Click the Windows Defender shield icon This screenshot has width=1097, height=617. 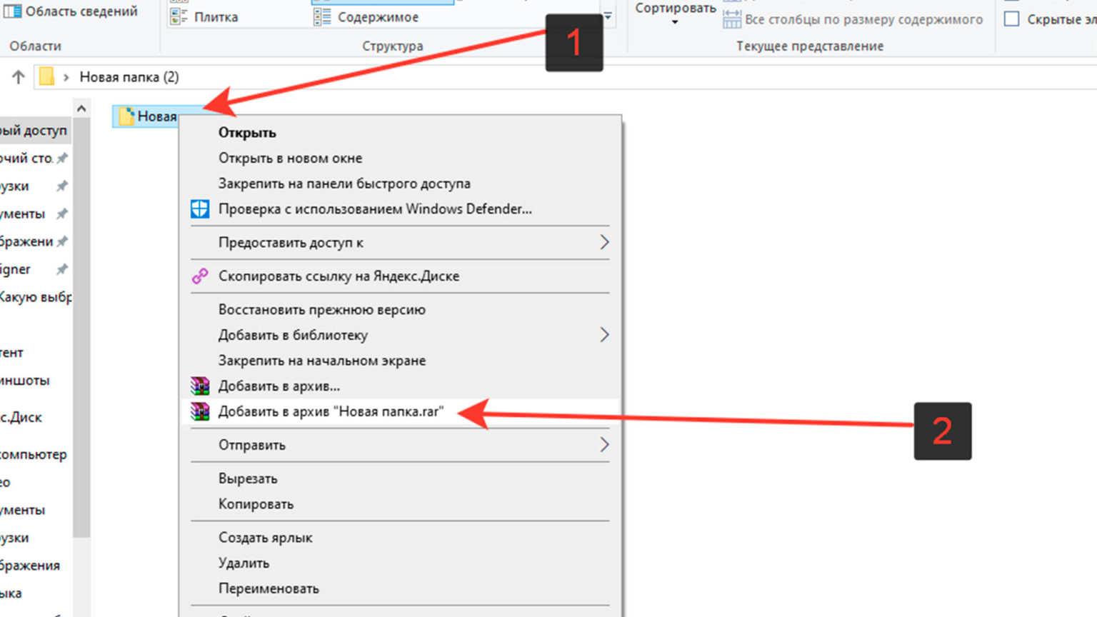pos(200,209)
